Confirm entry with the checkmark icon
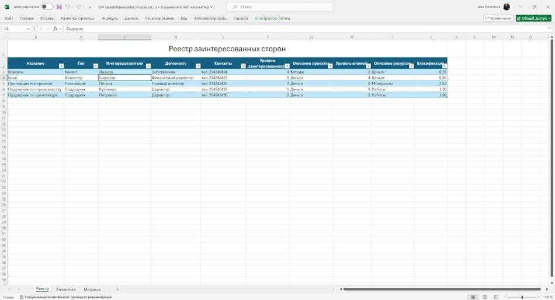This screenshot has width=555, height=300. (48, 29)
